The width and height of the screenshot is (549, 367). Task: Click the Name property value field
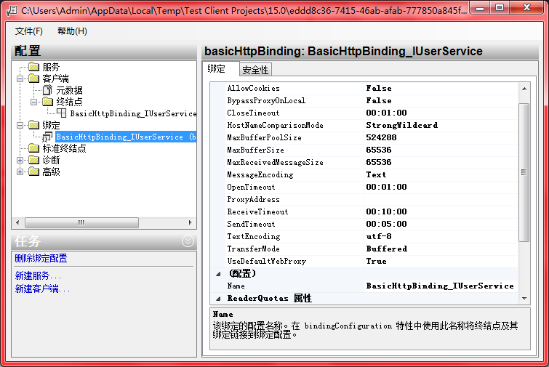[438, 286]
